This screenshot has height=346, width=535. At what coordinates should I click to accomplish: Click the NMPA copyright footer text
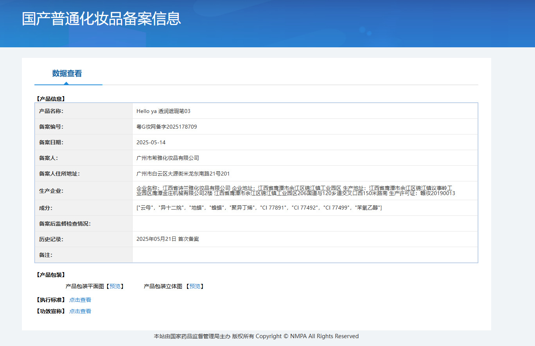[256, 336]
